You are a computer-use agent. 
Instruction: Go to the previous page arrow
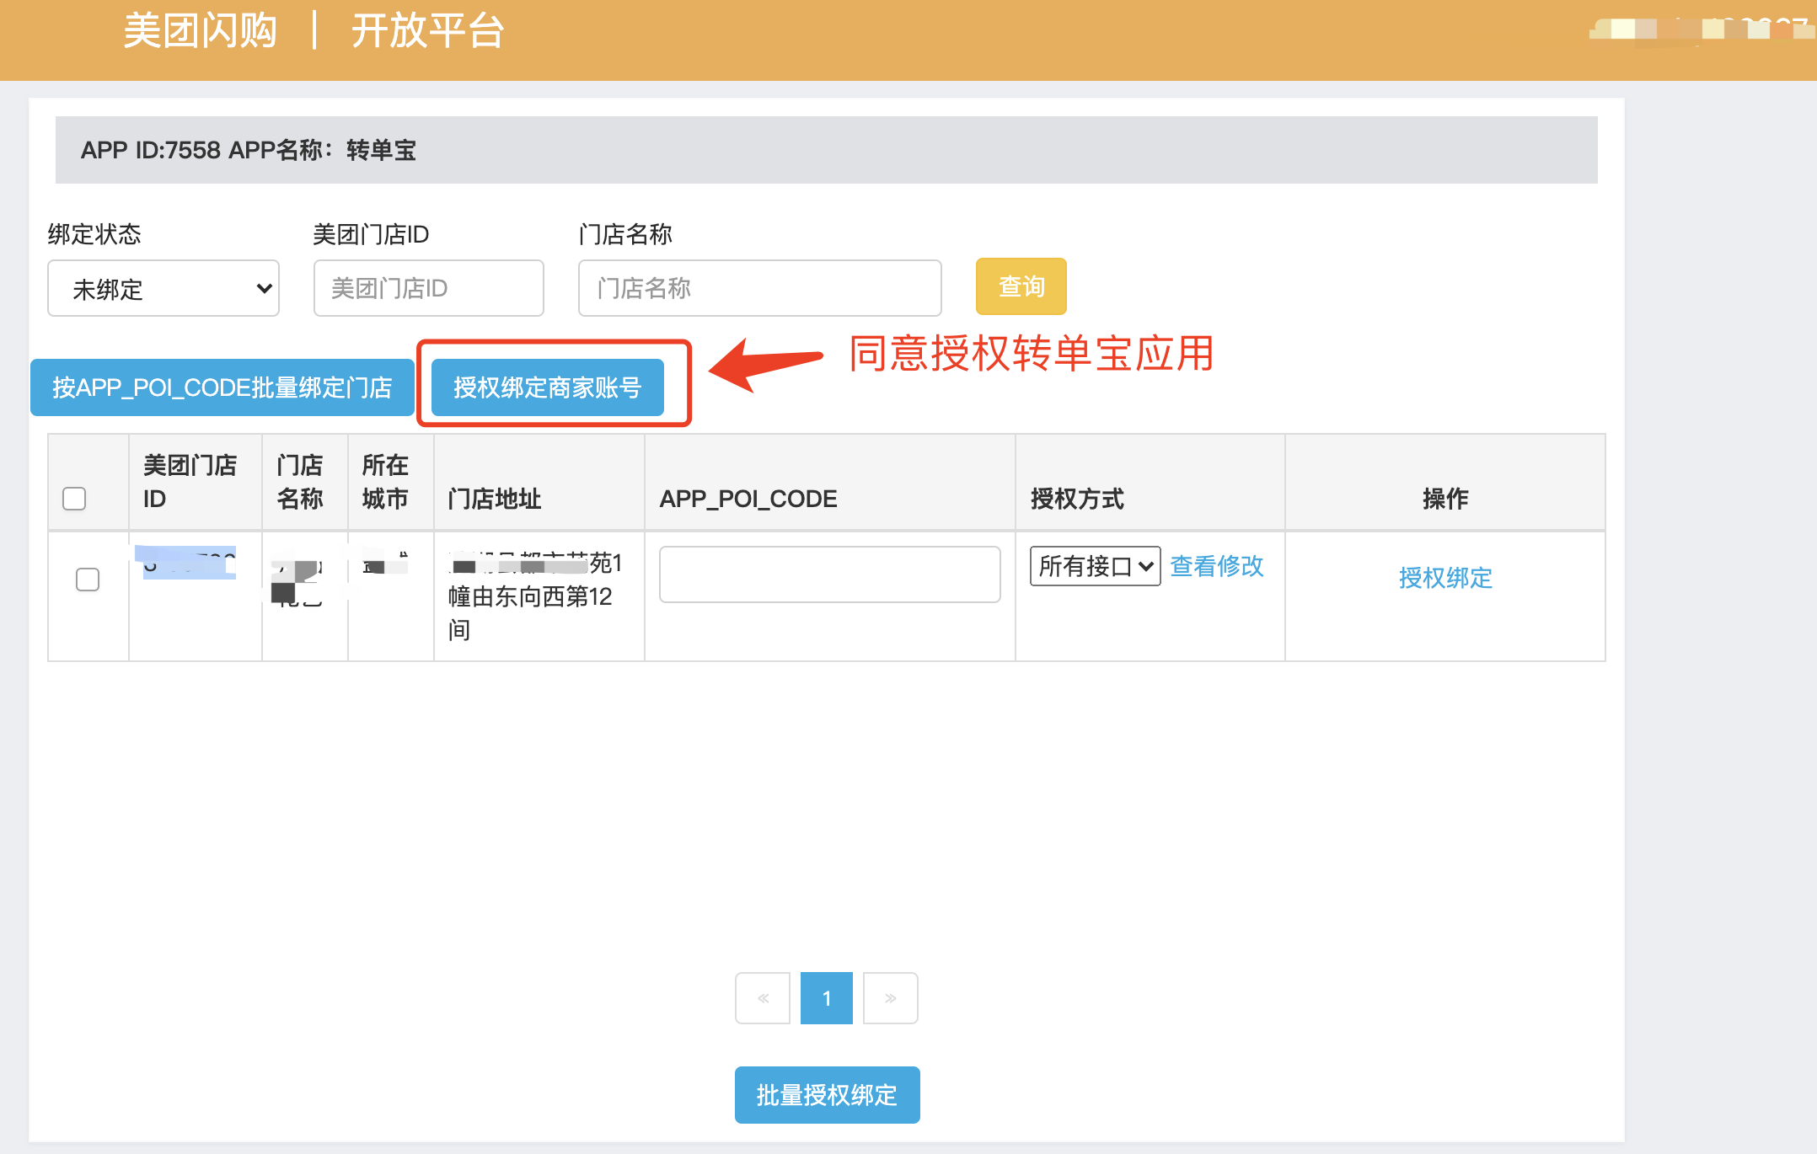click(763, 998)
